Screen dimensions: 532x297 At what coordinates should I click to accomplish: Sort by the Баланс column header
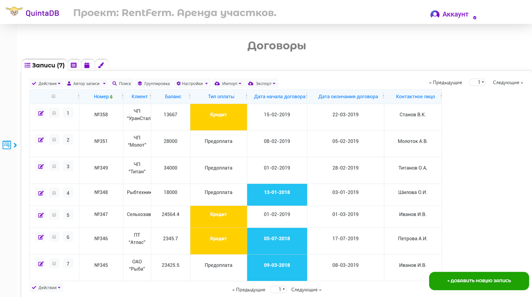point(173,96)
